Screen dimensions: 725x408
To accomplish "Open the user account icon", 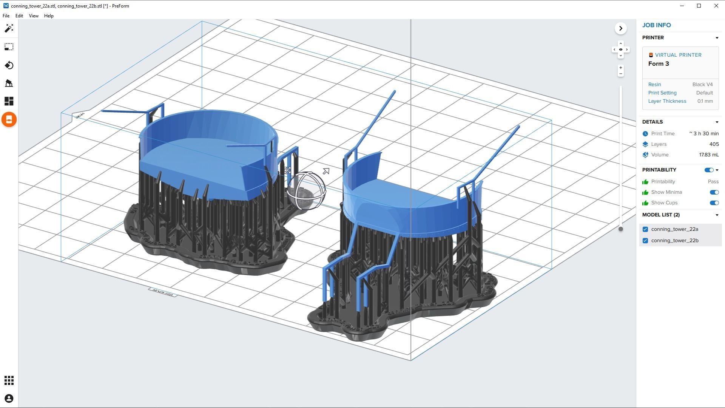I will (x=9, y=399).
